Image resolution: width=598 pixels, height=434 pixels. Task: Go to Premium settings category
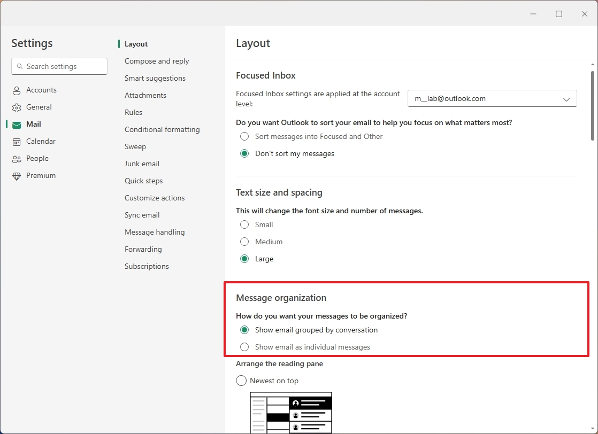41,176
